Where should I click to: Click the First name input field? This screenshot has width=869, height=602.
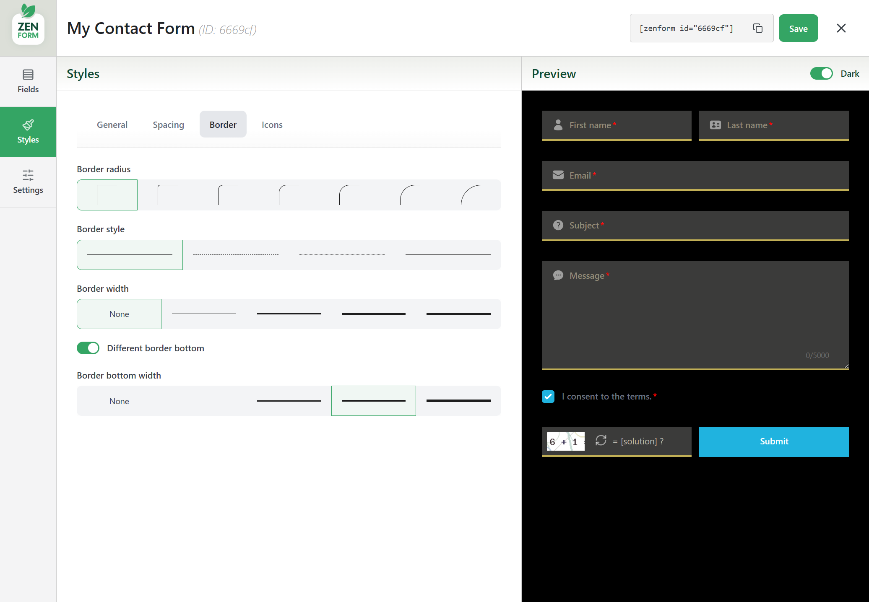point(617,125)
